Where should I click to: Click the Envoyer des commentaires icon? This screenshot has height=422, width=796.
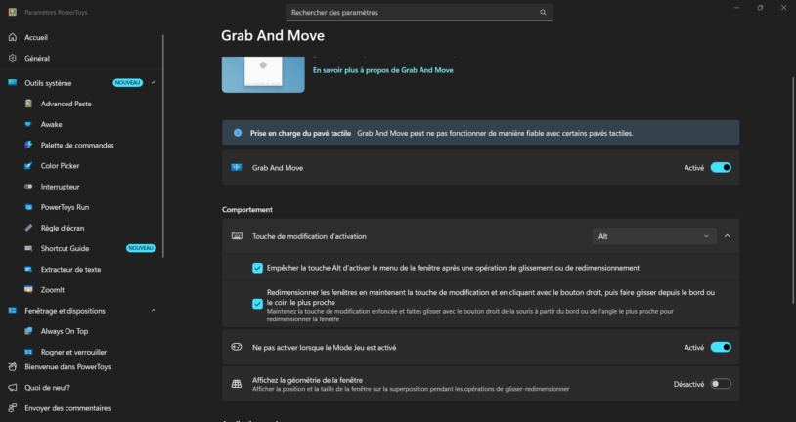13,408
